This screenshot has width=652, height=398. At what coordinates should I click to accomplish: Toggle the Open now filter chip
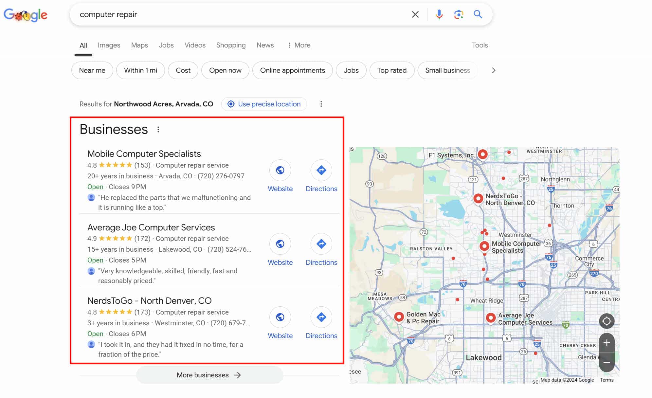coord(225,70)
